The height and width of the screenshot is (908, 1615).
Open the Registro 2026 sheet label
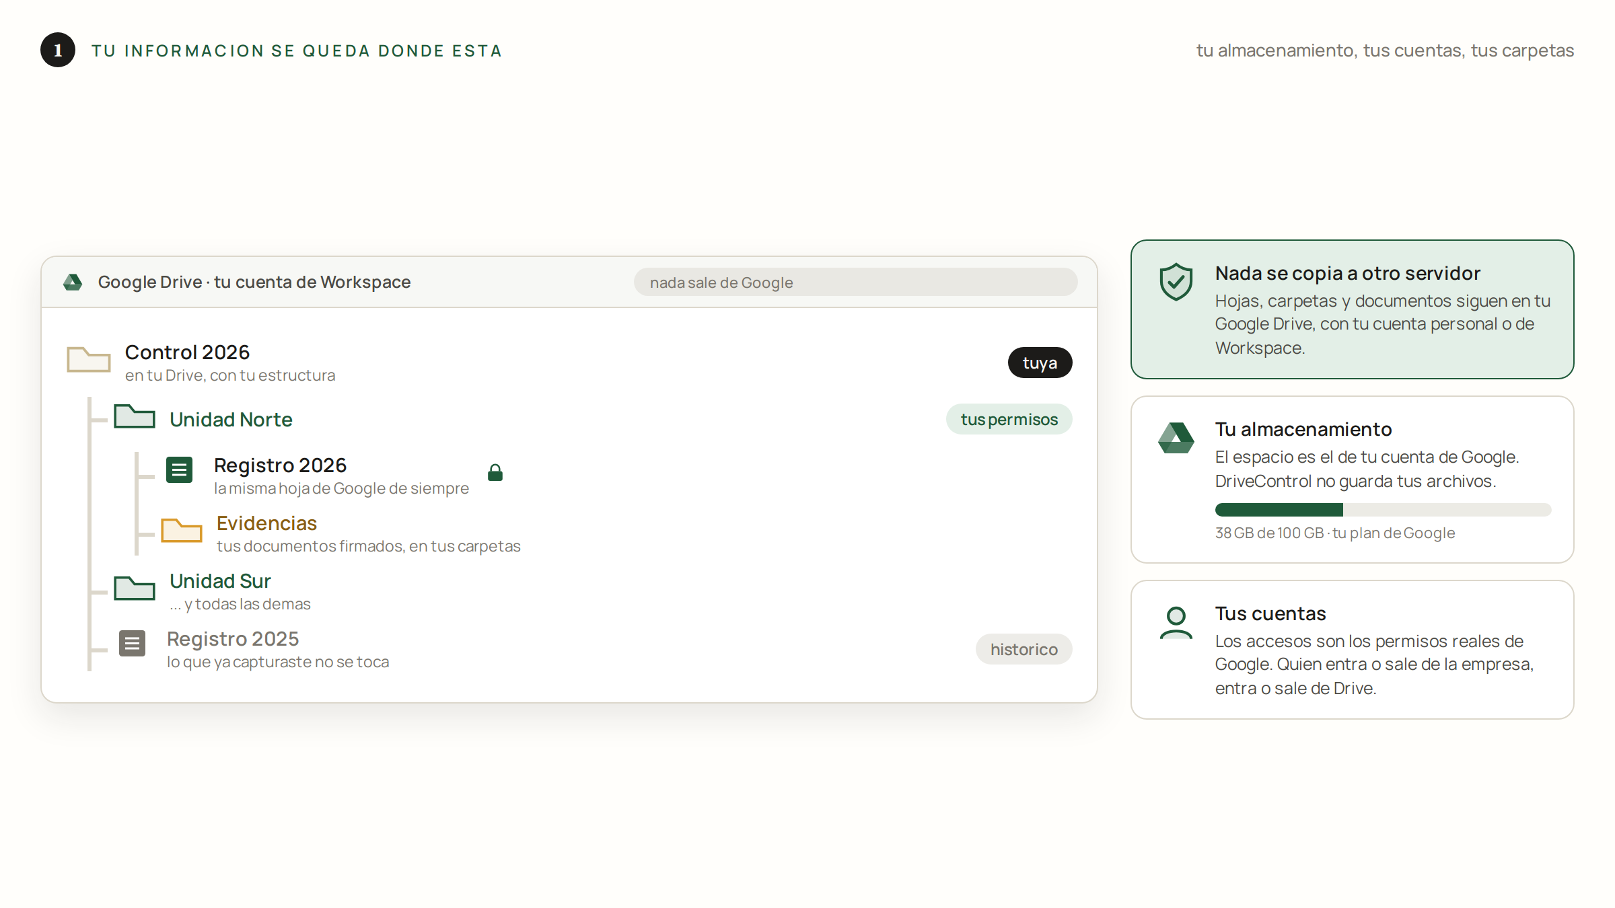click(280, 465)
